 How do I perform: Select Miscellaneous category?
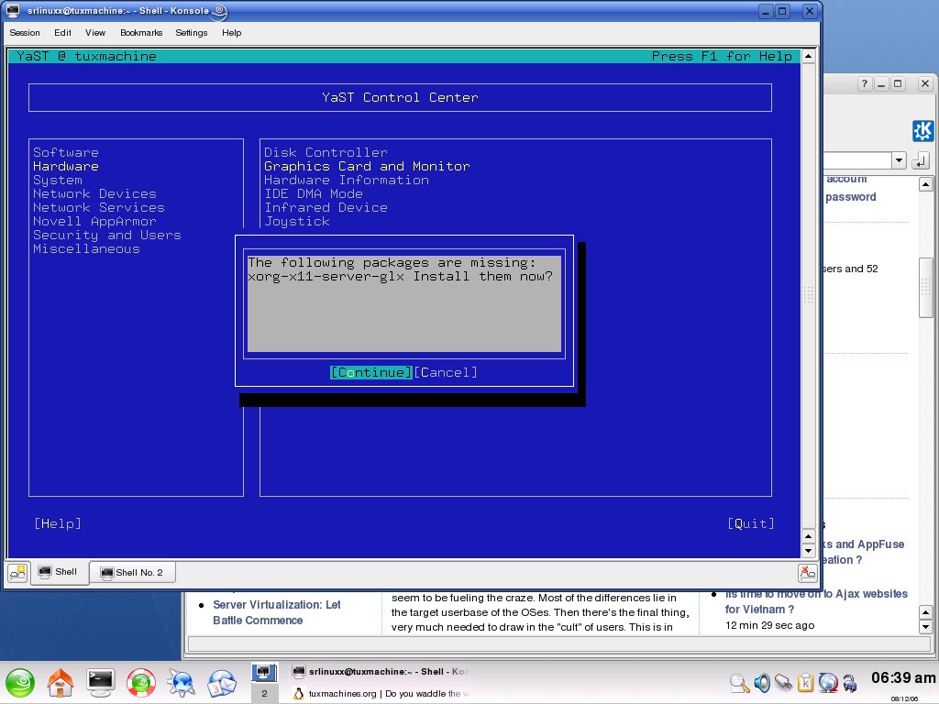click(x=86, y=249)
